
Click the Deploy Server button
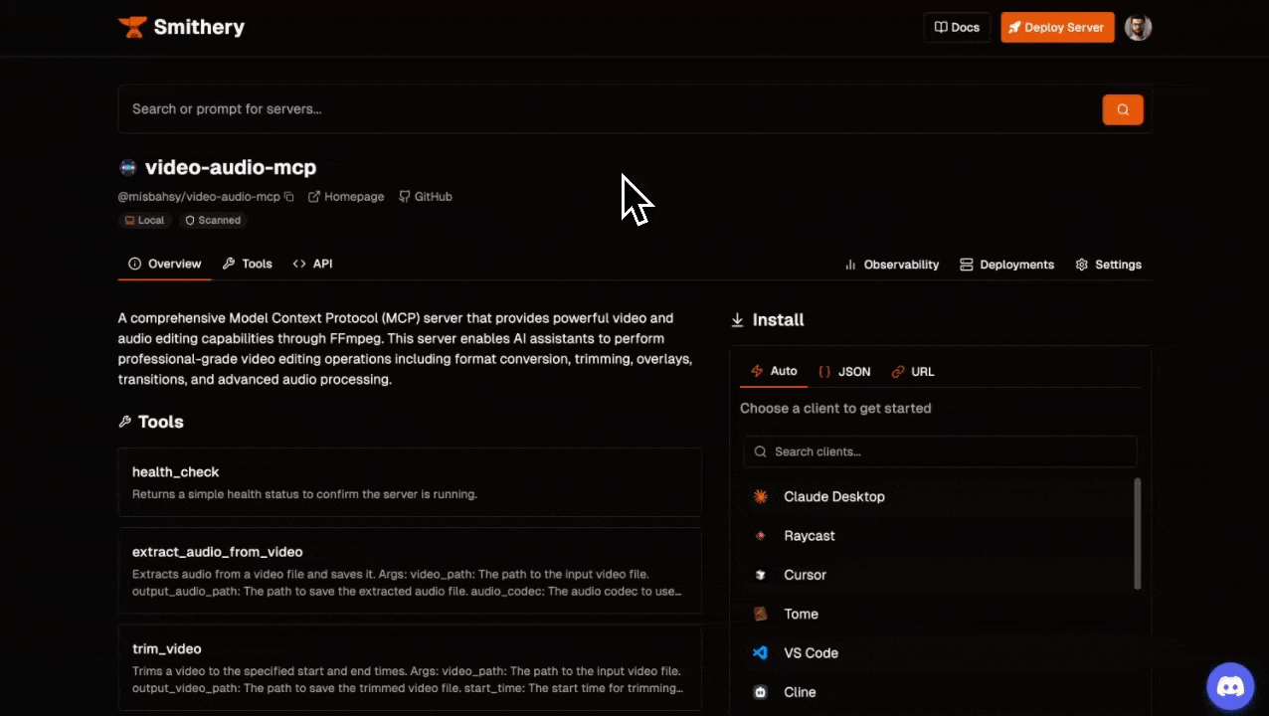click(x=1057, y=28)
